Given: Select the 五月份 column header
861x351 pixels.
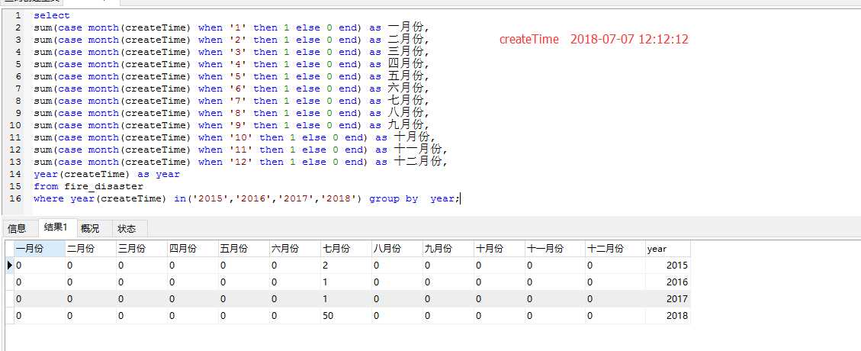Looking at the screenshot, I should (243, 248).
